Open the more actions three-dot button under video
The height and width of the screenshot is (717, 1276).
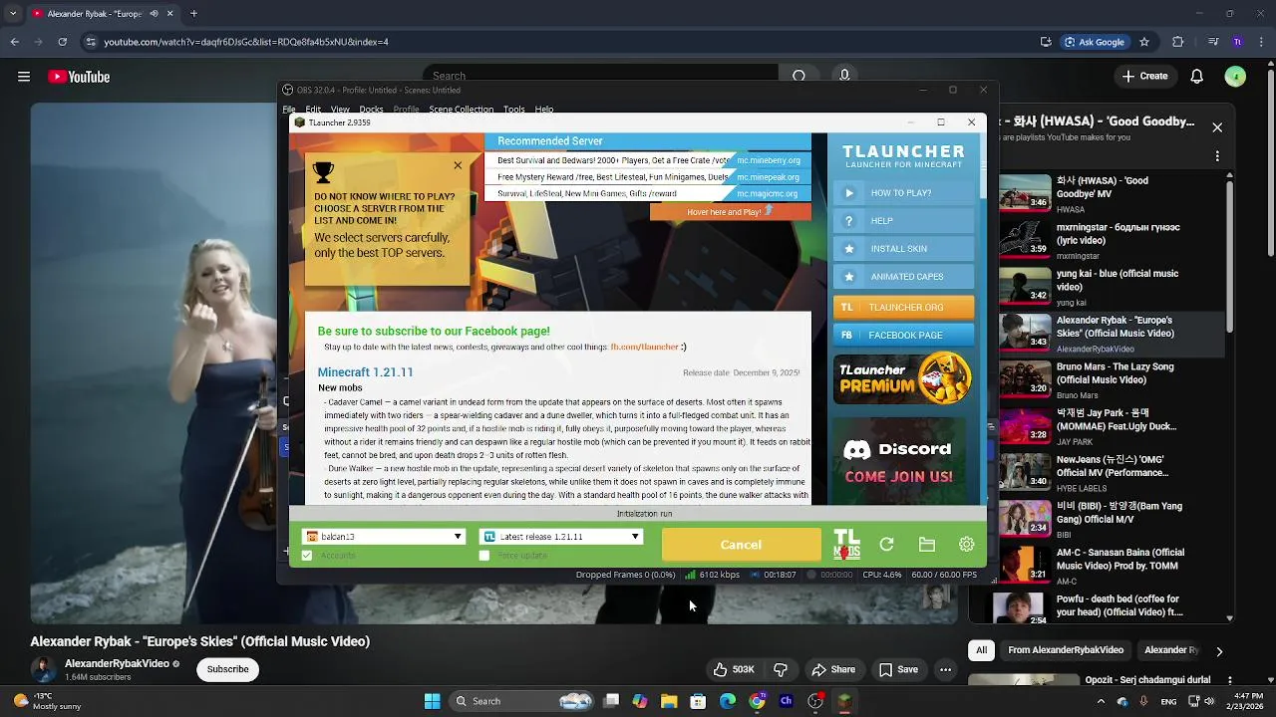pyautogui.click(x=945, y=669)
